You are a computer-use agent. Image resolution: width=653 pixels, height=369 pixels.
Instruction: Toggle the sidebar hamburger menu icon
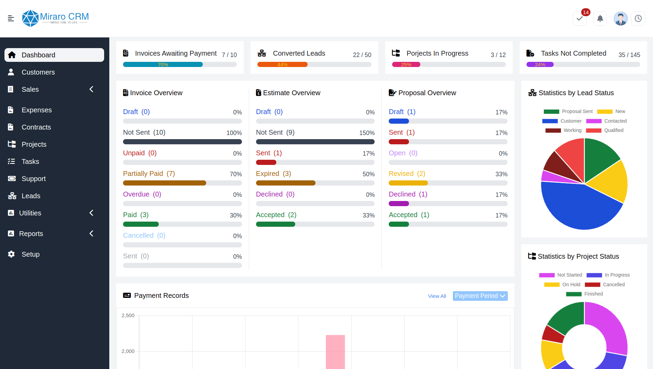[x=11, y=18]
